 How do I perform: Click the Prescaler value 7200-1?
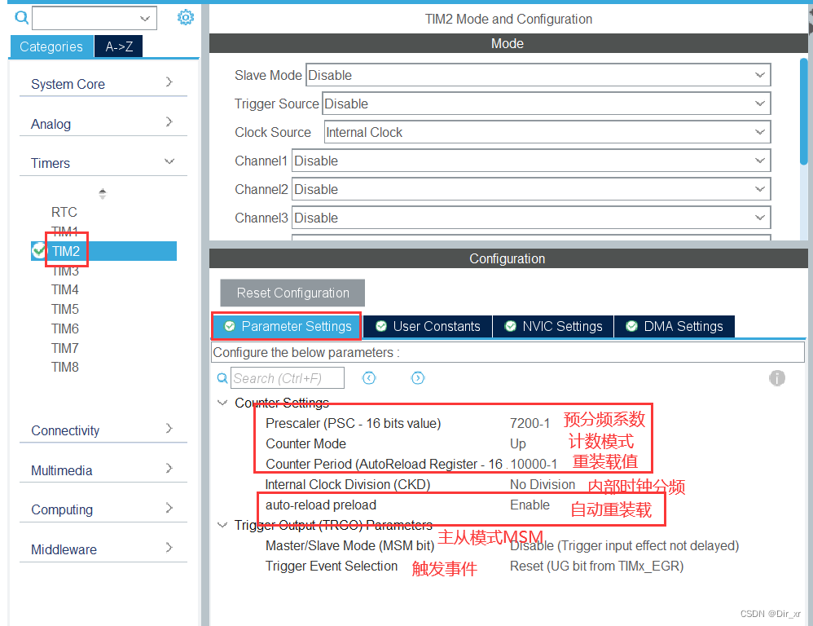530,423
